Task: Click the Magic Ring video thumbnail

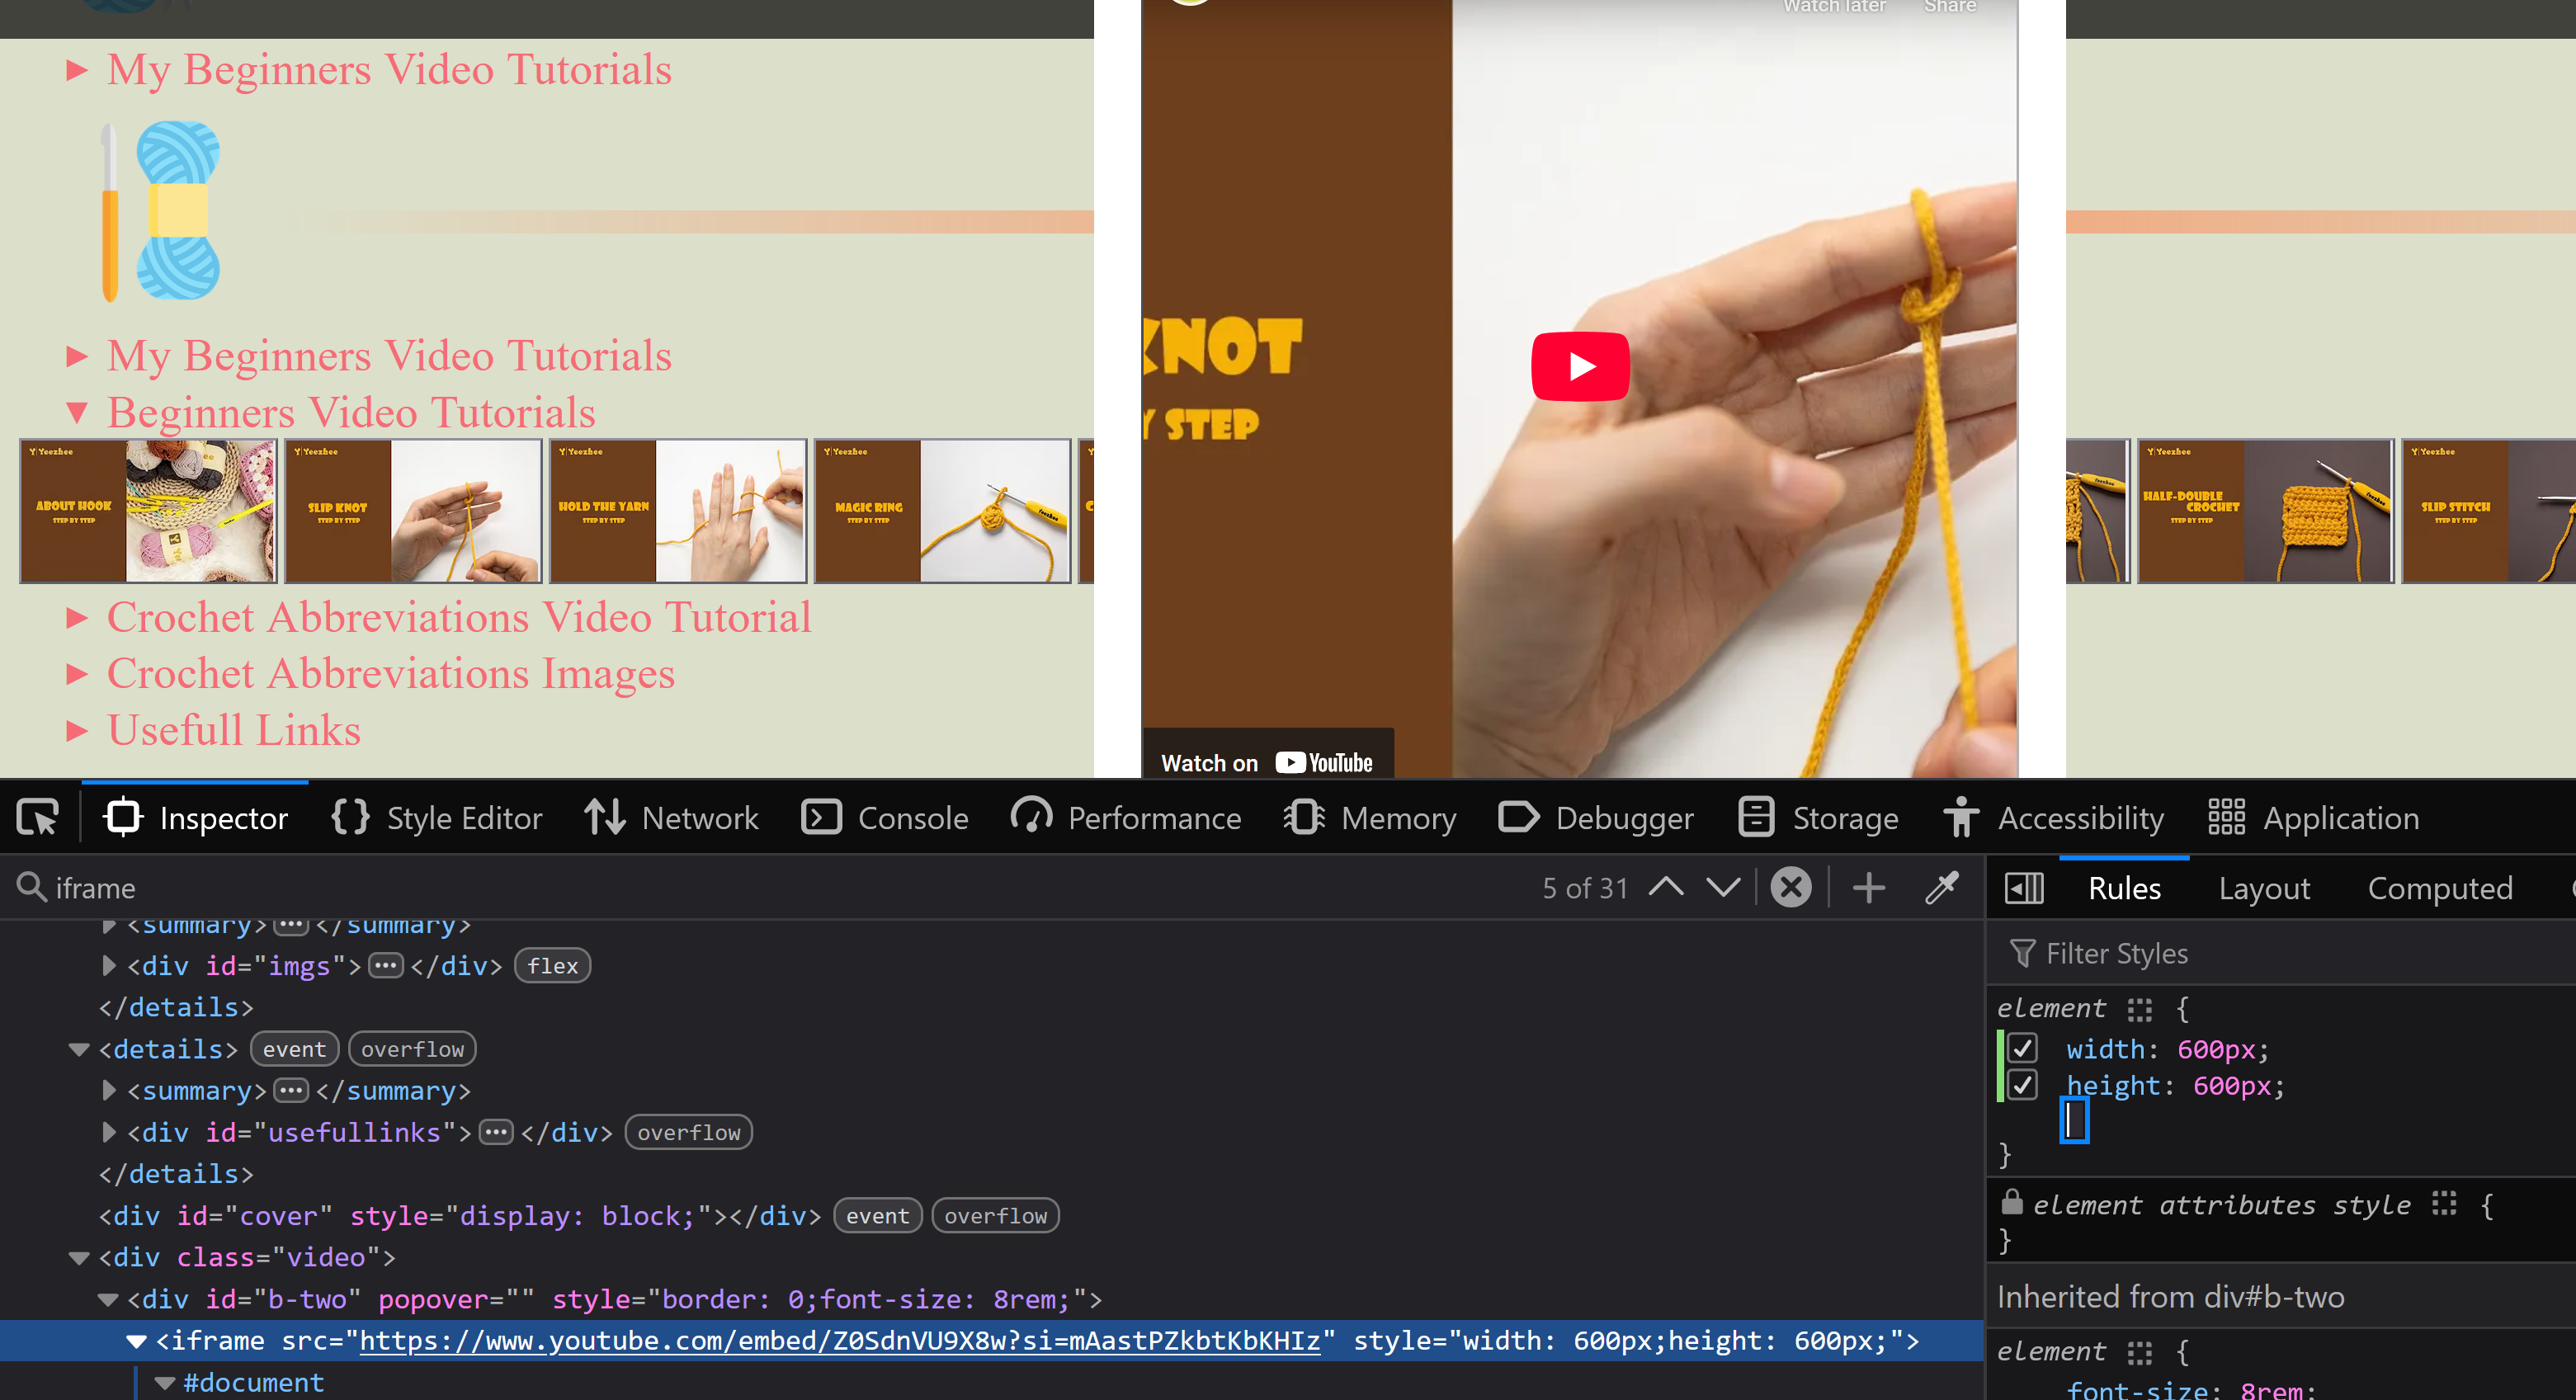Action: click(942, 511)
